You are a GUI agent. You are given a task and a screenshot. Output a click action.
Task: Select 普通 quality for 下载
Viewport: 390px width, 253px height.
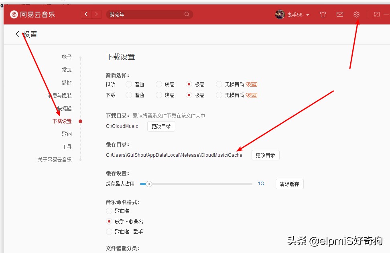point(128,95)
